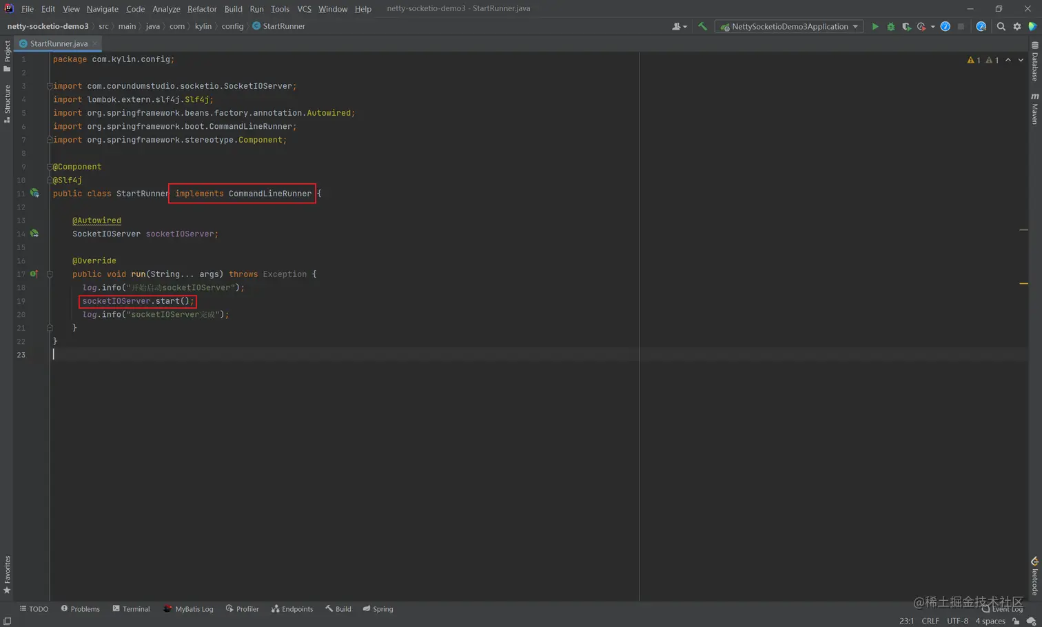Open the VCS menu

304,9
